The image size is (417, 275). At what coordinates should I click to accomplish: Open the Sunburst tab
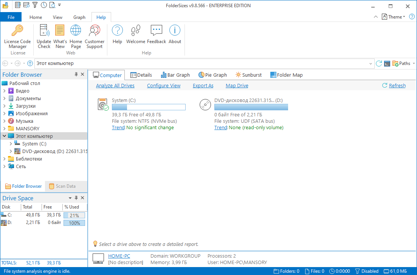[249, 75]
